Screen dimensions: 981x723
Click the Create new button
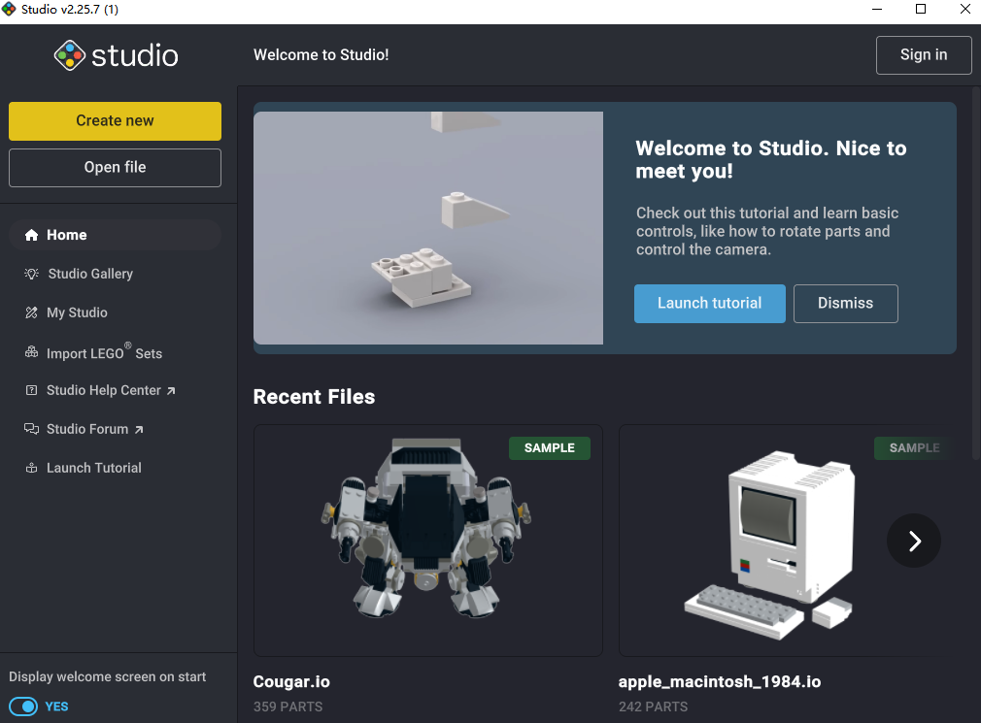point(115,121)
